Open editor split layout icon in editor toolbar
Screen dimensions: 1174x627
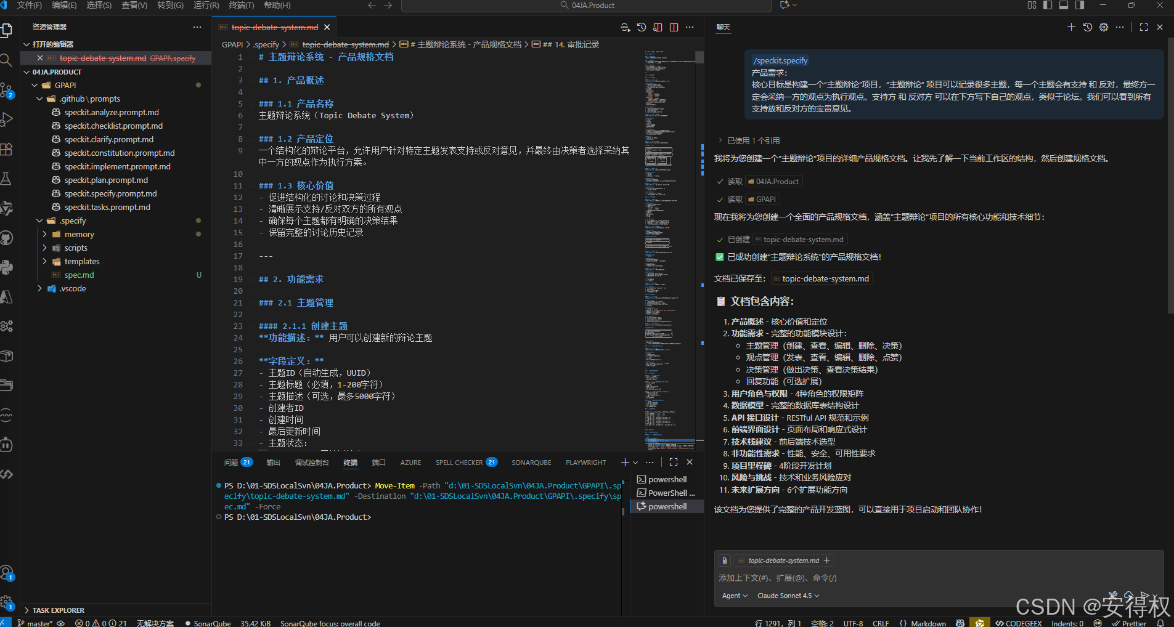674,27
